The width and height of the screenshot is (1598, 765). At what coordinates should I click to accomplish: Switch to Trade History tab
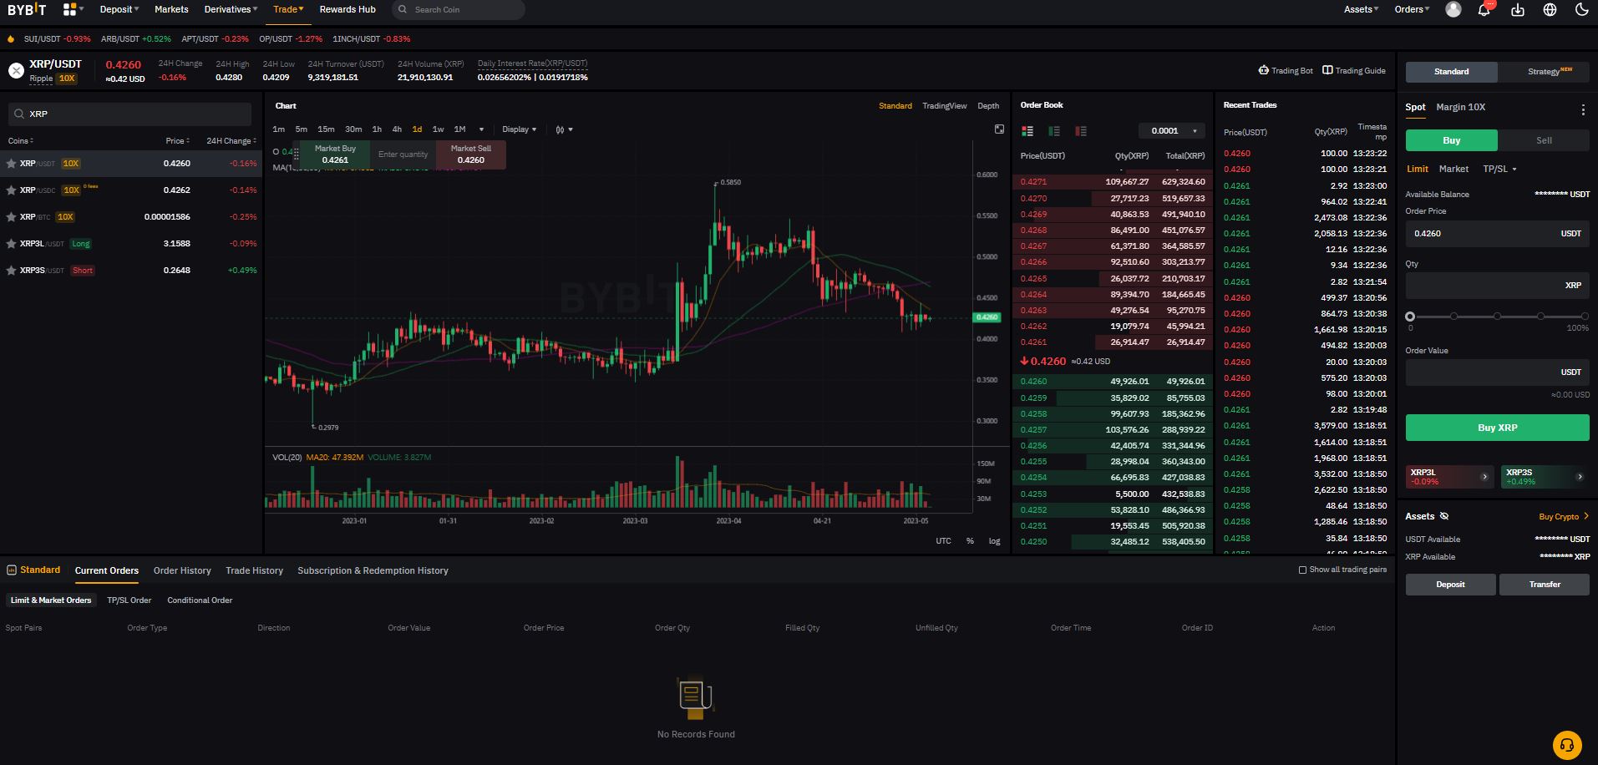point(254,570)
